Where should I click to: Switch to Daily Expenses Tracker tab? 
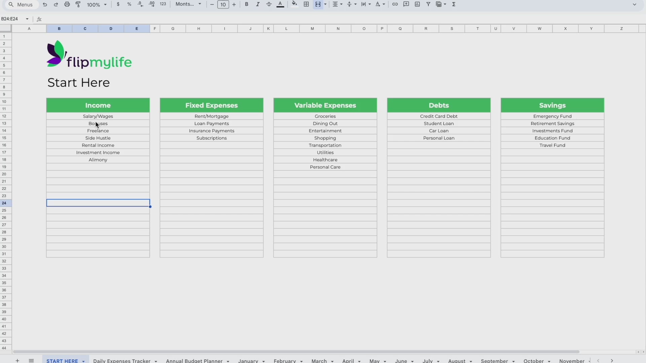click(x=122, y=361)
